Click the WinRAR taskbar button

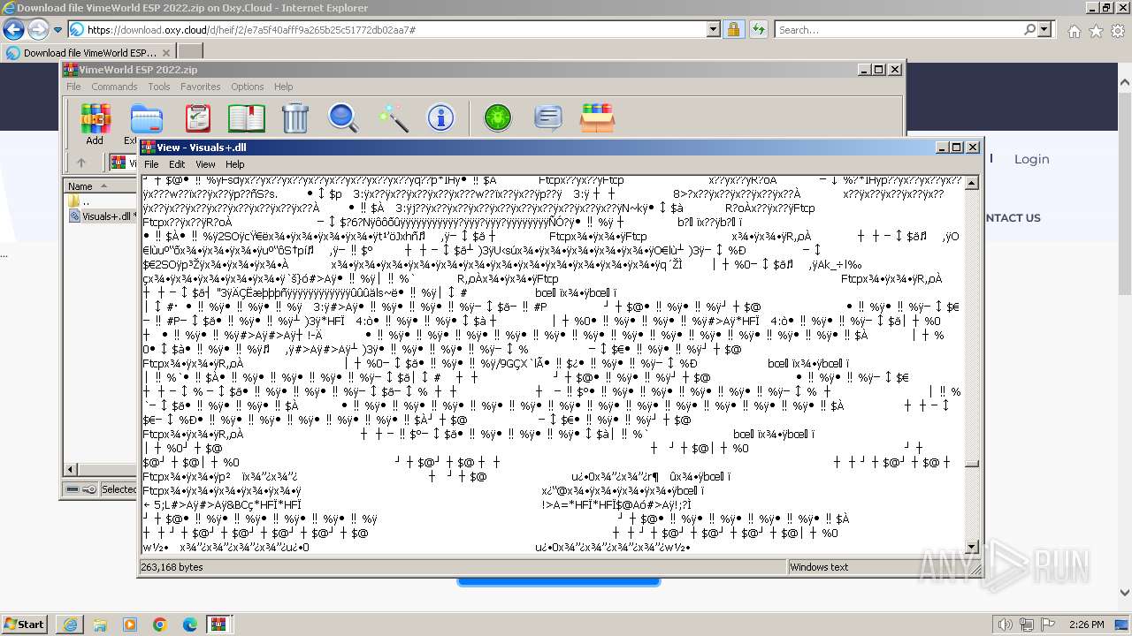point(218,625)
